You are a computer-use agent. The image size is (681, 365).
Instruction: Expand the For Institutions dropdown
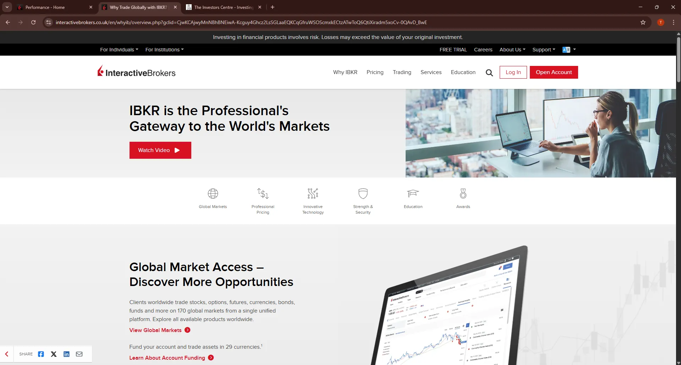click(165, 50)
